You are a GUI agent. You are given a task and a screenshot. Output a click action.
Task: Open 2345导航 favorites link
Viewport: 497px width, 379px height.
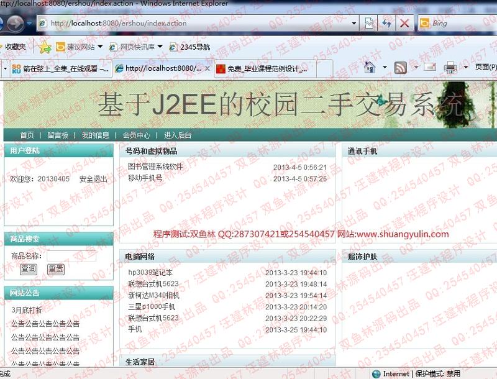[x=189, y=47]
